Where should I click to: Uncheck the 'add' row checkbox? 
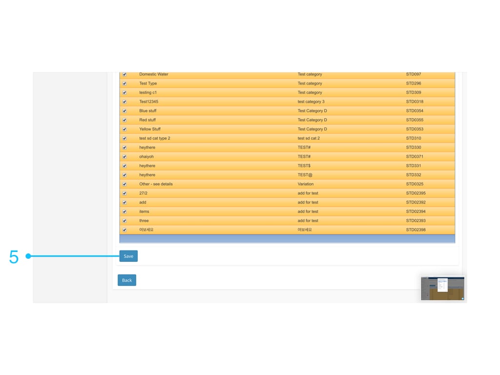point(125,203)
